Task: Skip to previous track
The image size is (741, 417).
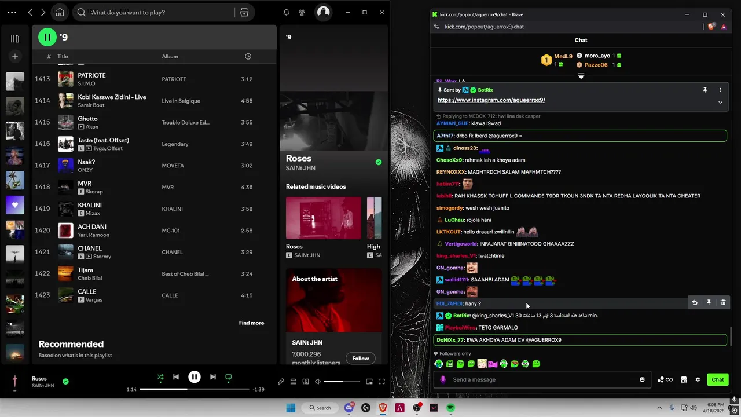Action: tap(176, 377)
